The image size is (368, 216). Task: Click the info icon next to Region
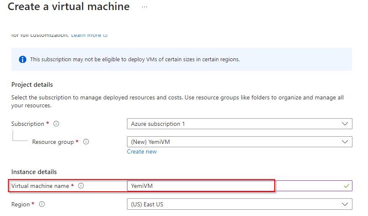click(42, 204)
